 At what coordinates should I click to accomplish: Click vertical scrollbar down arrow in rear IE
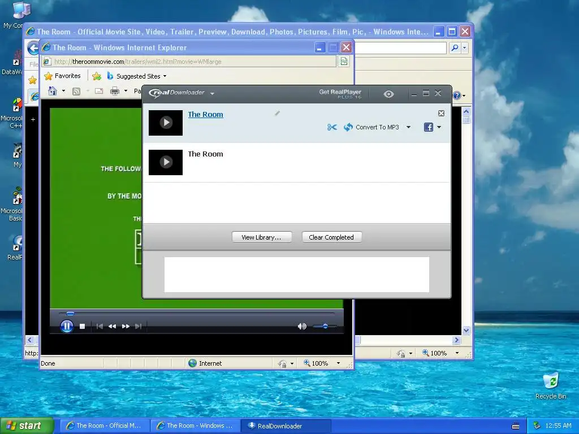click(x=466, y=330)
